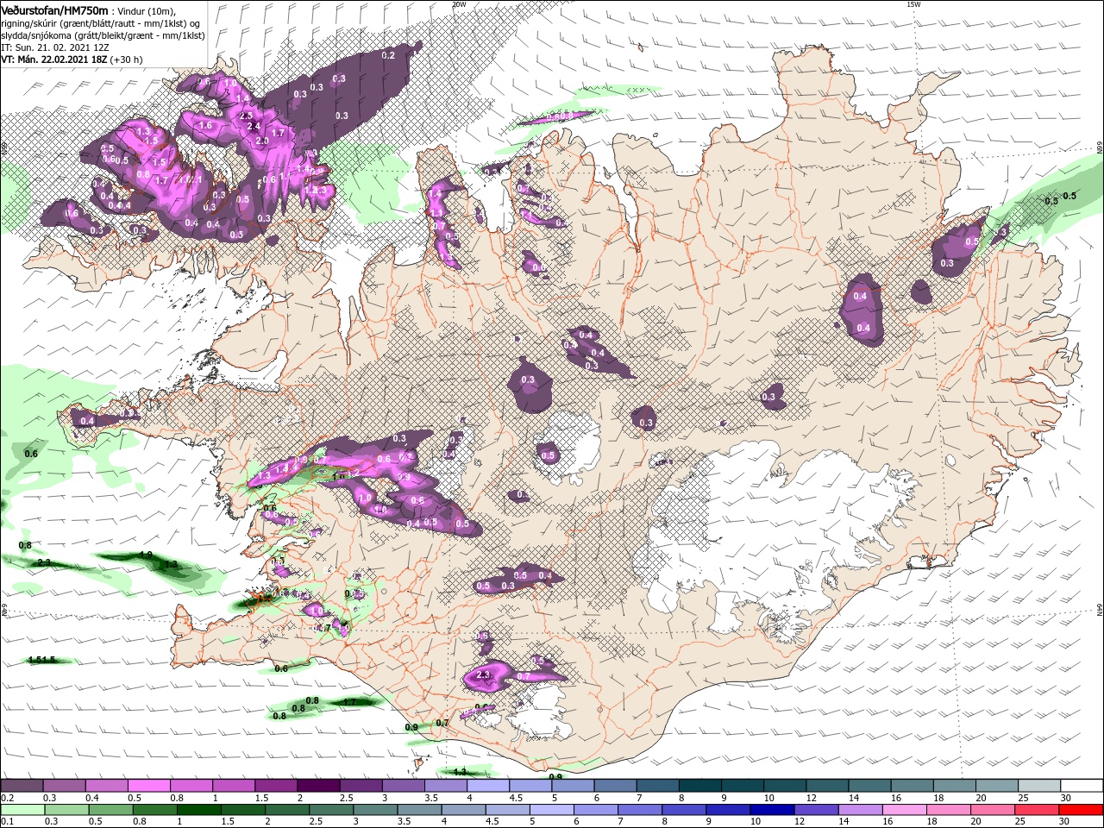Select the deep blue 10–12 rain swatch
The height and width of the screenshot is (828, 1104).
772,810
